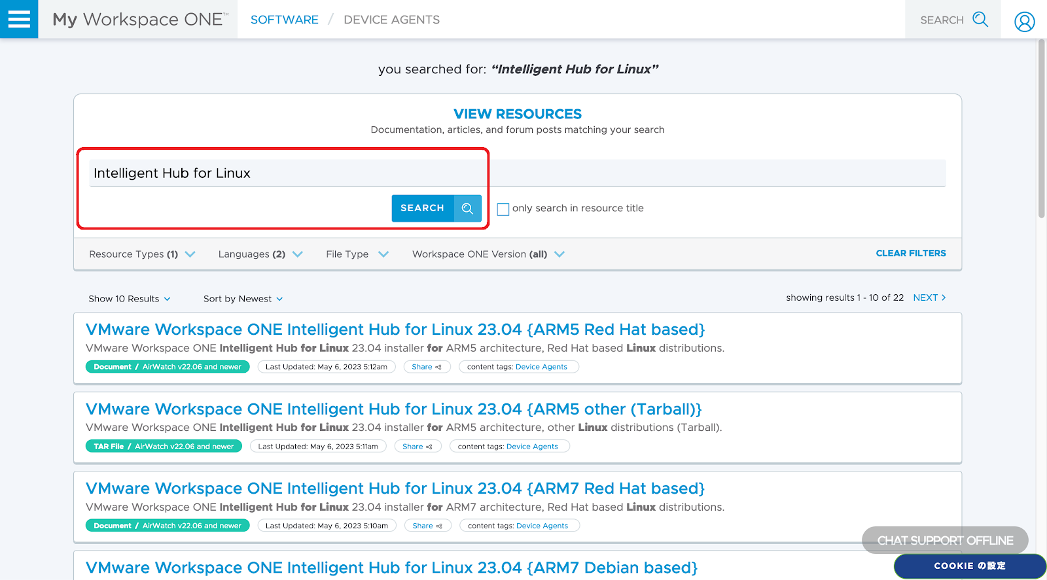Image resolution: width=1047 pixels, height=580 pixels.
Task: Click the magnifier icon in header search
Action: click(980, 19)
